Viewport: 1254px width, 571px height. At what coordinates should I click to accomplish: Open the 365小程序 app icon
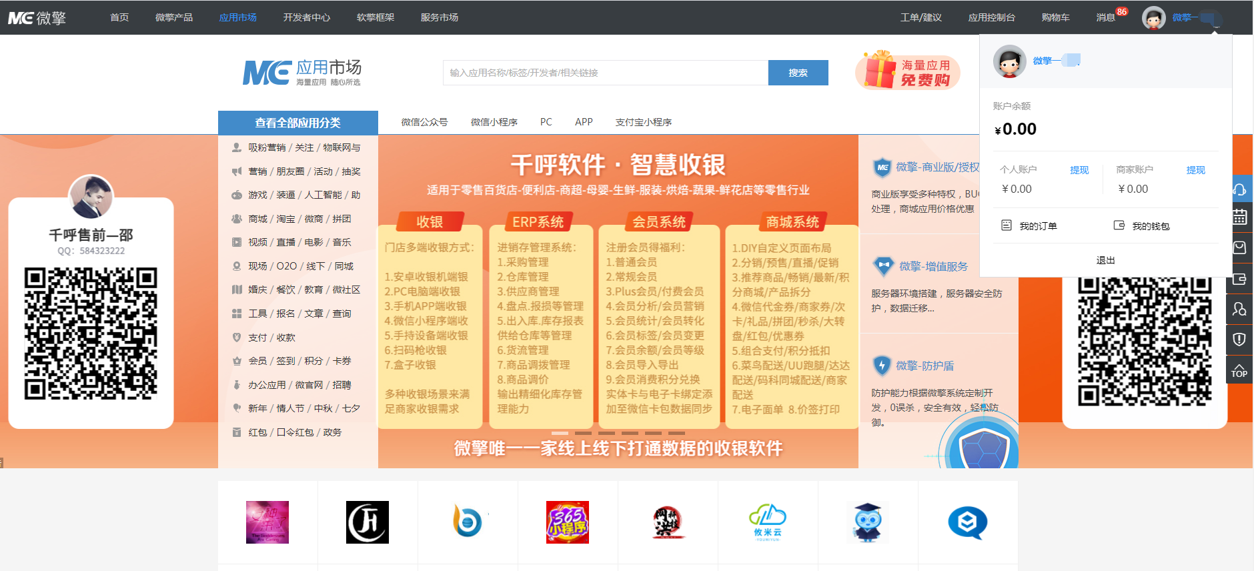(x=568, y=522)
